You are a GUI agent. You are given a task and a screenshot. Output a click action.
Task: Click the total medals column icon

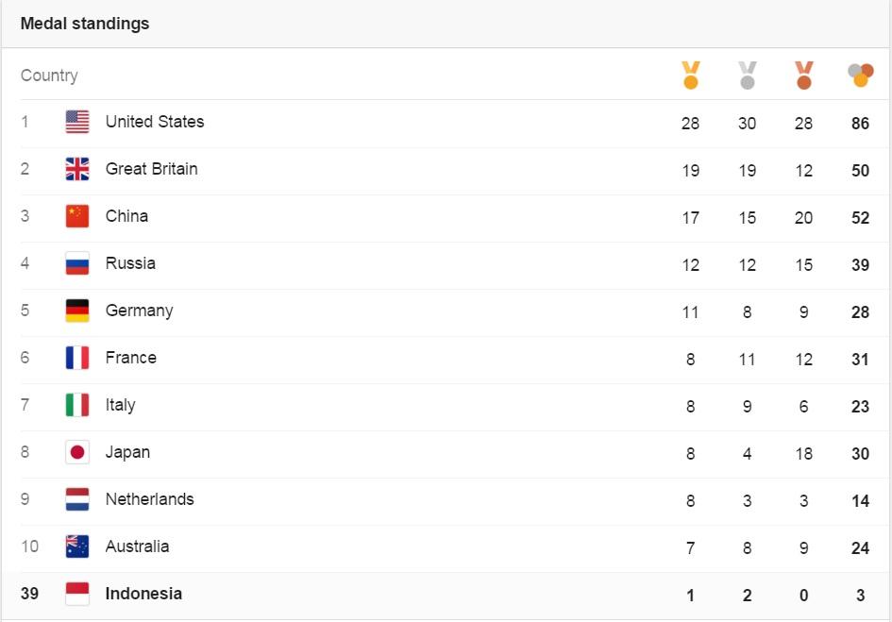point(860,76)
